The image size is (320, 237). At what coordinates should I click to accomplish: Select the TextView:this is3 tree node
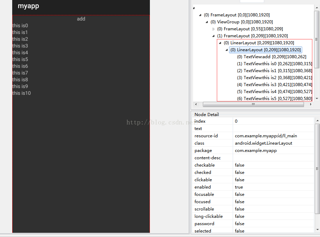pos(274,85)
